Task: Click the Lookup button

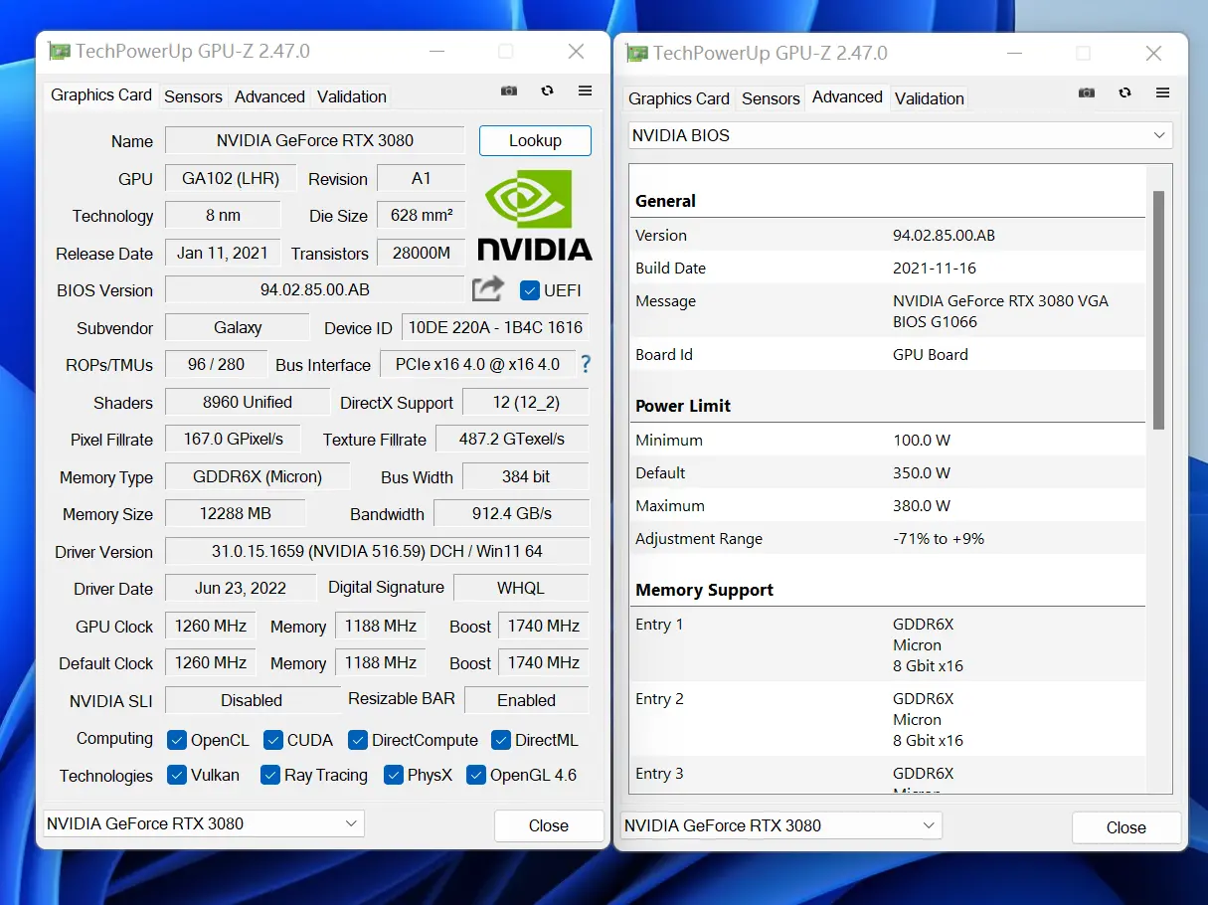Action: point(535,140)
